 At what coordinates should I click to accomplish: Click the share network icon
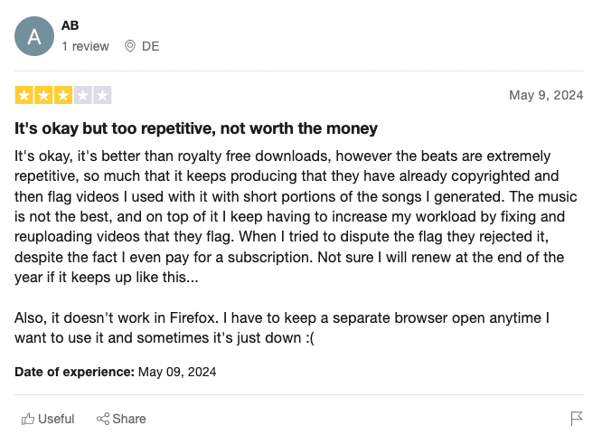coord(102,419)
